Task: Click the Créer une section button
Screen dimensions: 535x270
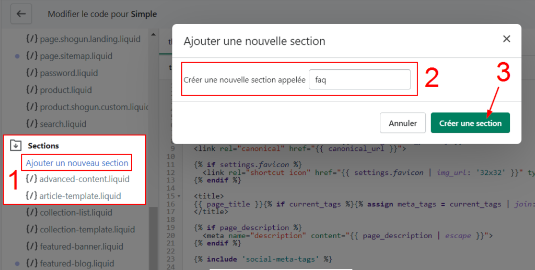Action: [x=470, y=123]
